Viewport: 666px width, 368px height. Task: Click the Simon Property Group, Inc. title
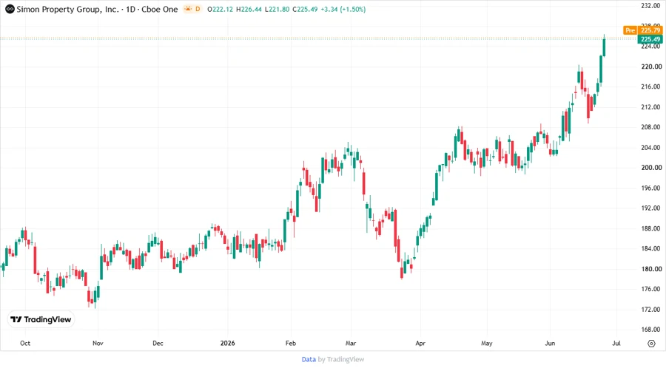(68, 9)
